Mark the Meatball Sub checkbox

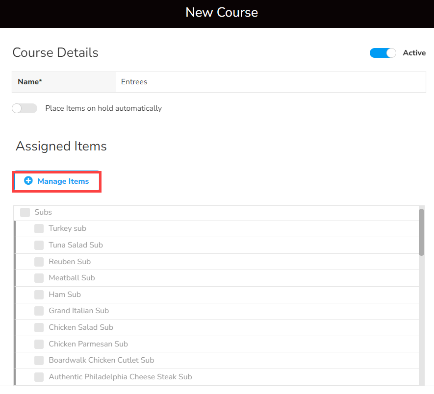(39, 278)
